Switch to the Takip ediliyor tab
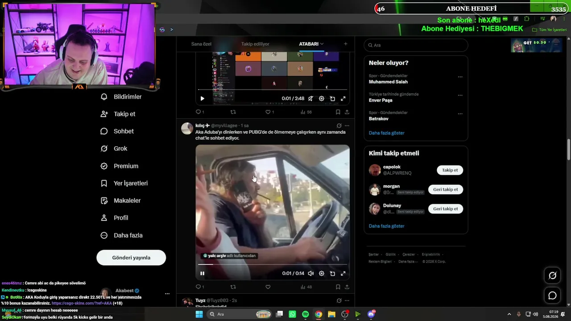Screen dimensions: 571x321 point(255,44)
